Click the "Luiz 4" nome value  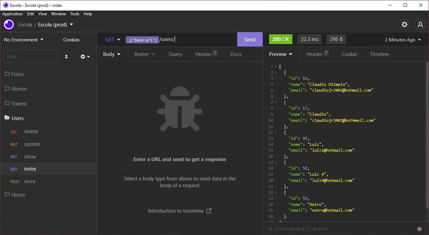point(318,174)
